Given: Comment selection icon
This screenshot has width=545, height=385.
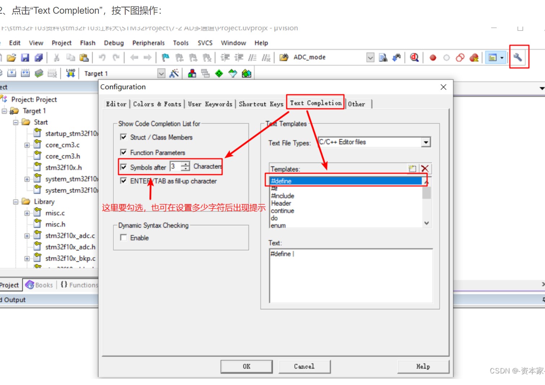Looking at the screenshot, I should pyautogui.click(x=252, y=58).
